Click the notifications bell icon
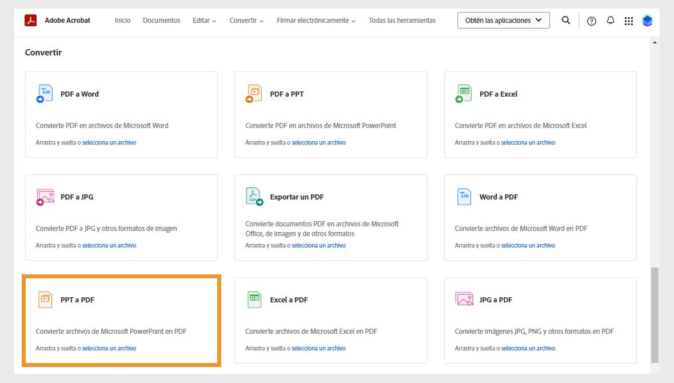Viewport: 674px width, 383px height. pyautogui.click(x=611, y=20)
